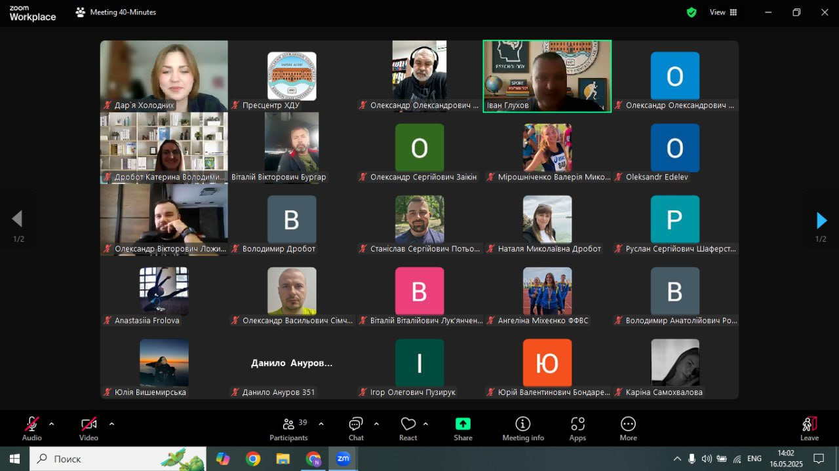Open the View layout menu

(724, 12)
